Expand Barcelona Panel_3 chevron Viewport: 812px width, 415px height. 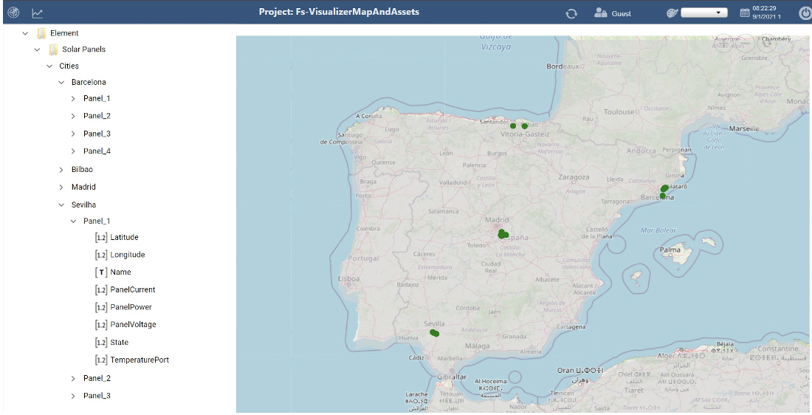click(74, 134)
